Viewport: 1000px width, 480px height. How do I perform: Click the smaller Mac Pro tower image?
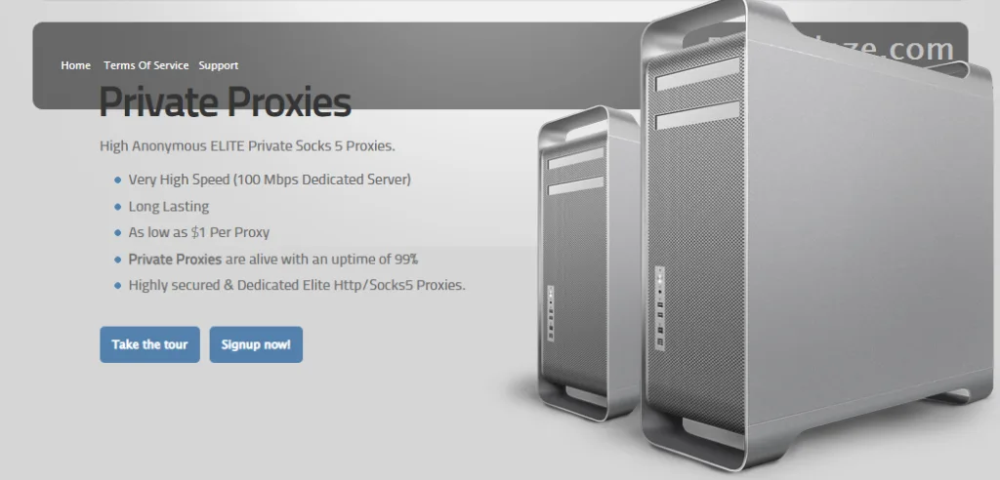(588, 262)
